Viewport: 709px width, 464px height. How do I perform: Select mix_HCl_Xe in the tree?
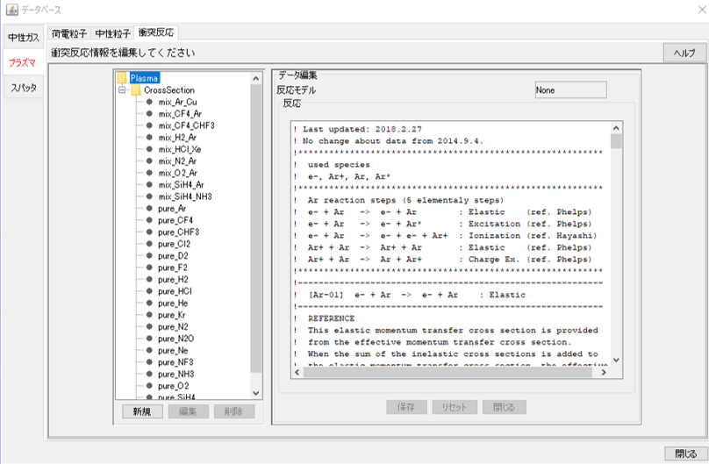point(180,149)
